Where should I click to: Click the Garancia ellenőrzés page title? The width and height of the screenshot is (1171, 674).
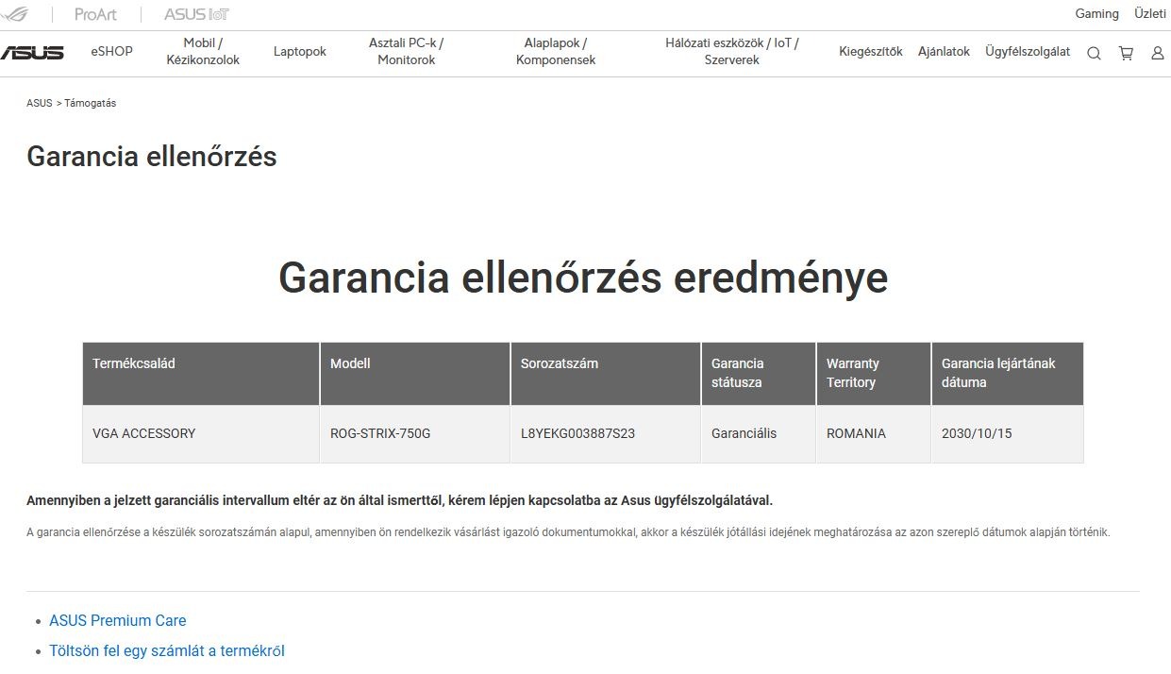[152, 156]
